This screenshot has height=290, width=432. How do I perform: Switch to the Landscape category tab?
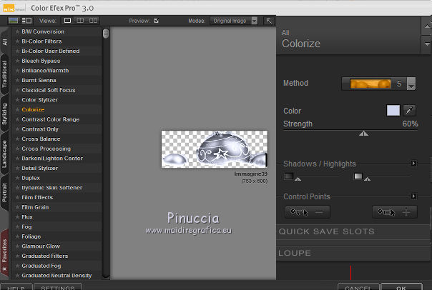pos(5,154)
